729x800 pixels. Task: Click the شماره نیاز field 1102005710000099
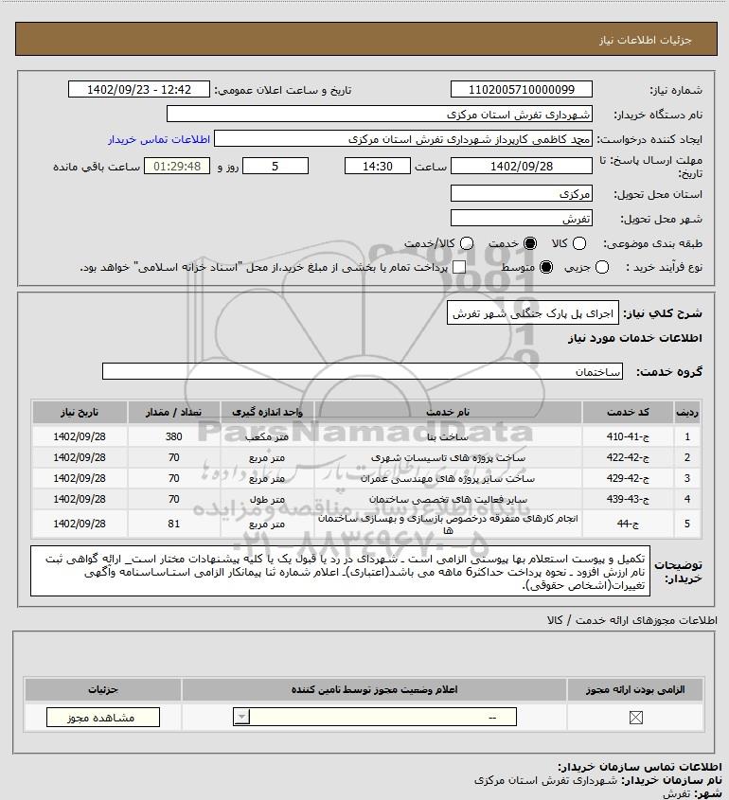tap(522, 89)
